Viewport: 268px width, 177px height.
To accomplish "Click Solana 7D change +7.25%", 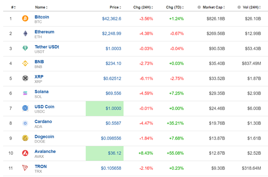I will (x=176, y=93).
